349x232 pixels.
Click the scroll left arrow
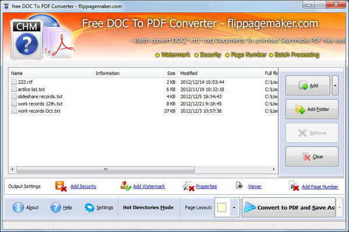coord(12,170)
